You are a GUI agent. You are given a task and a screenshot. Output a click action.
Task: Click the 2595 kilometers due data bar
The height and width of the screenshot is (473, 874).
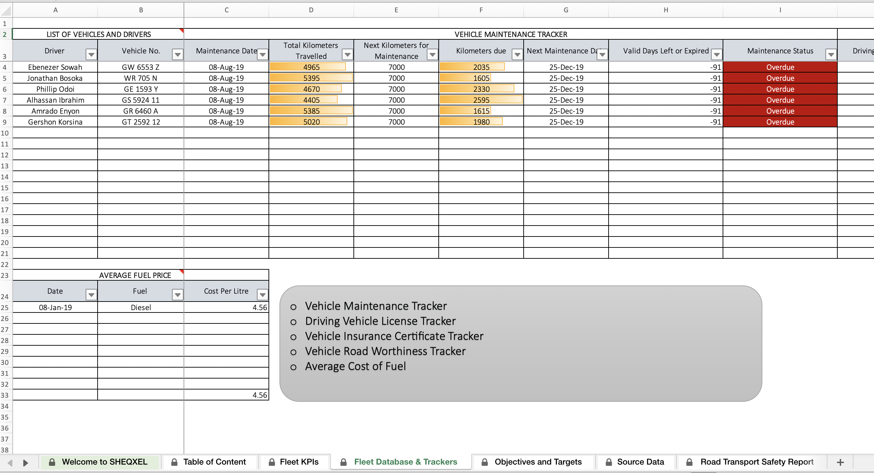tap(481, 100)
